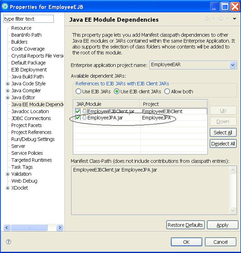Click the forward navigation arrow icon
The height and width of the screenshot is (253, 241).
click(221, 19)
